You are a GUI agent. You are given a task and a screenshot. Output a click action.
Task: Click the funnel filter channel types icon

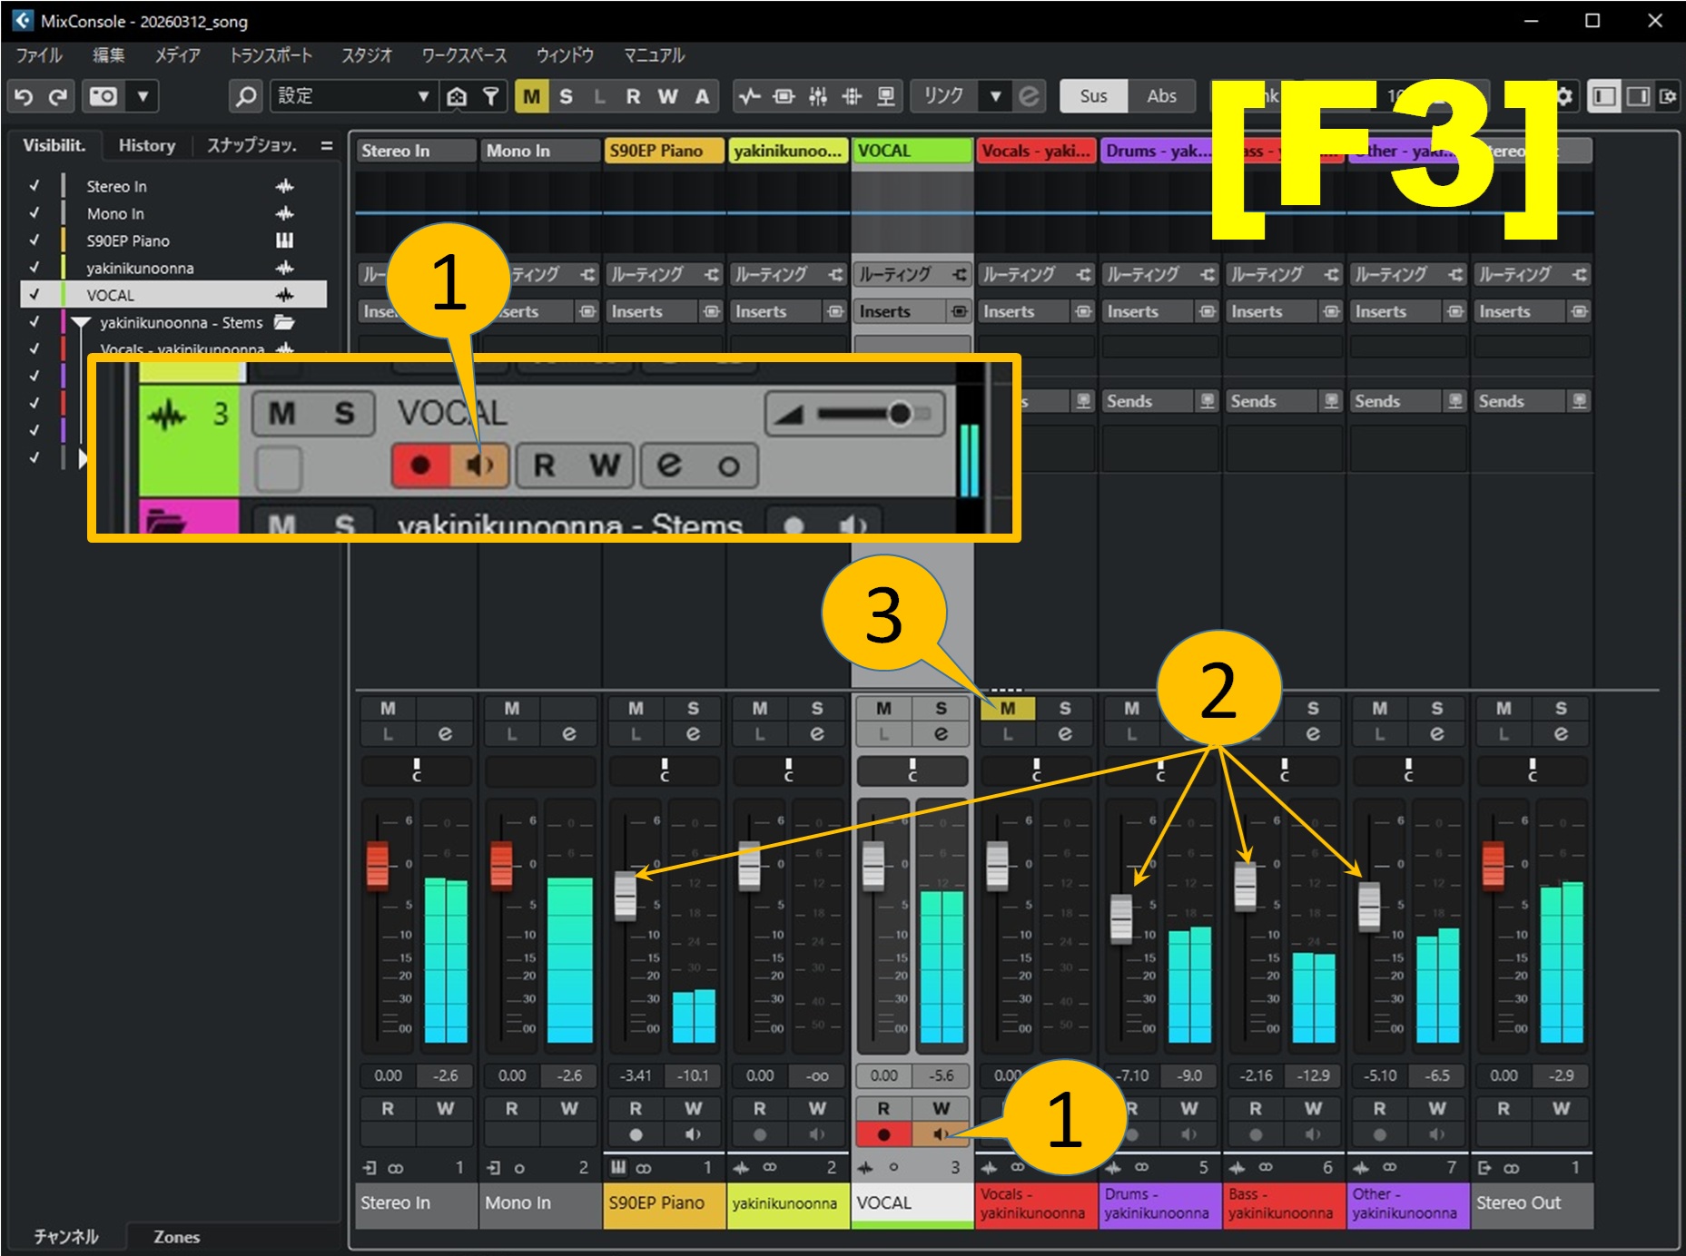[x=491, y=96]
